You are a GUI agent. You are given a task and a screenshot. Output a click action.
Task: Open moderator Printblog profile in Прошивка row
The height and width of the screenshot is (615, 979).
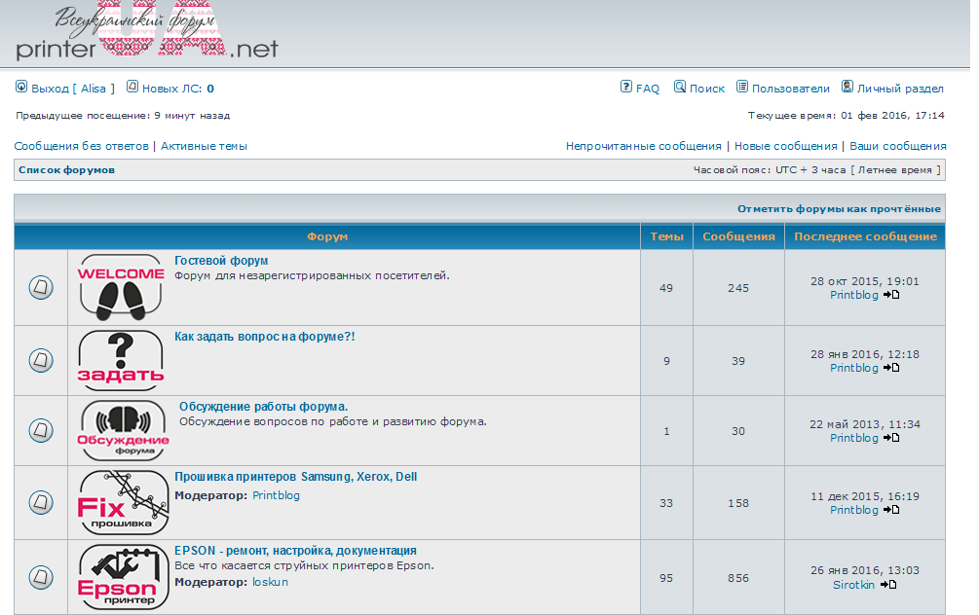(x=276, y=495)
